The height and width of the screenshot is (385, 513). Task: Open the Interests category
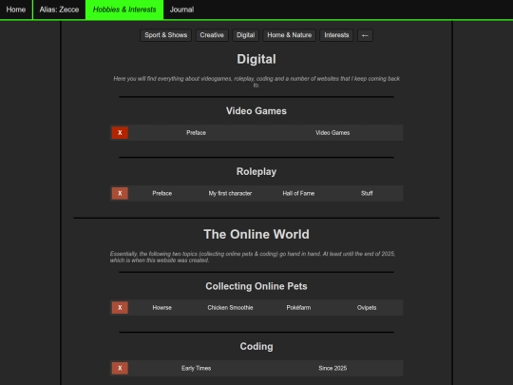(x=336, y=35)
